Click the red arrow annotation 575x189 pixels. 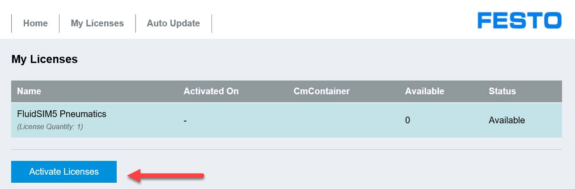166,175
